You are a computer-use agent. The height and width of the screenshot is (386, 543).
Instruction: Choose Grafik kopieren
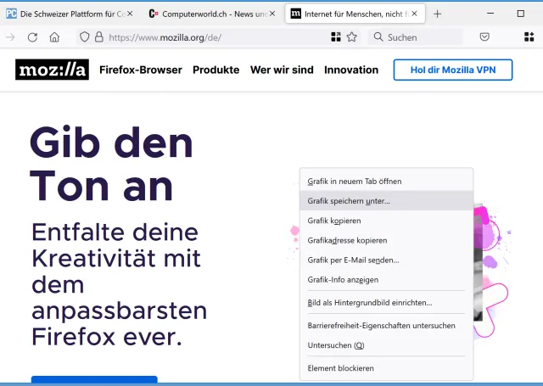click(x=387, y=221)
